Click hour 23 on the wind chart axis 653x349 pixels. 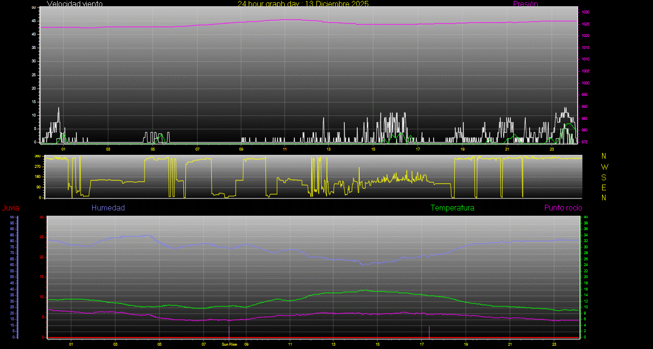point(552,149)
